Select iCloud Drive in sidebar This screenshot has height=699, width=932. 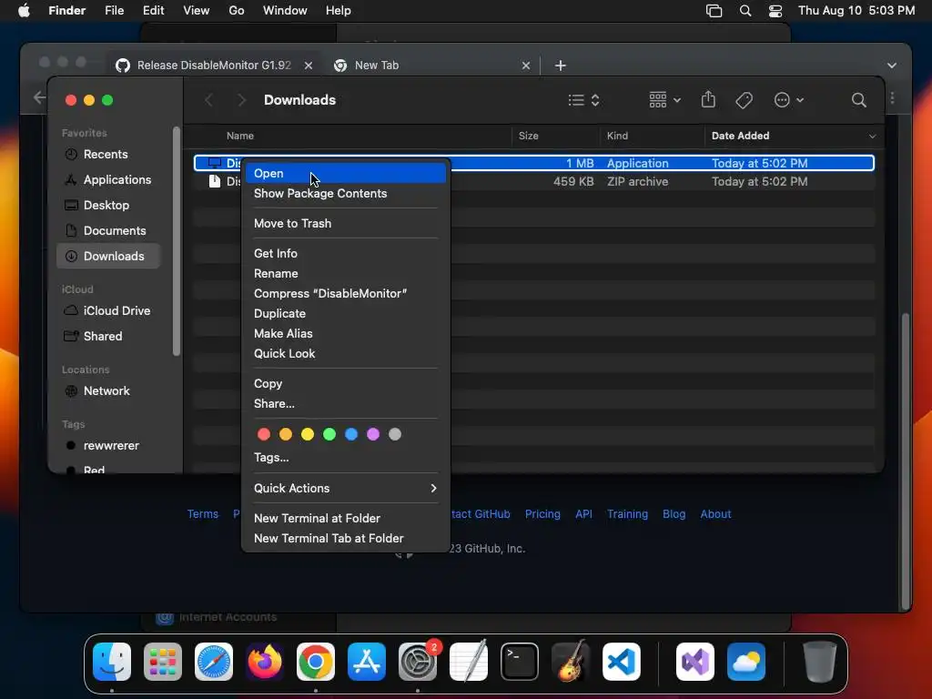(x=108, y=311)
